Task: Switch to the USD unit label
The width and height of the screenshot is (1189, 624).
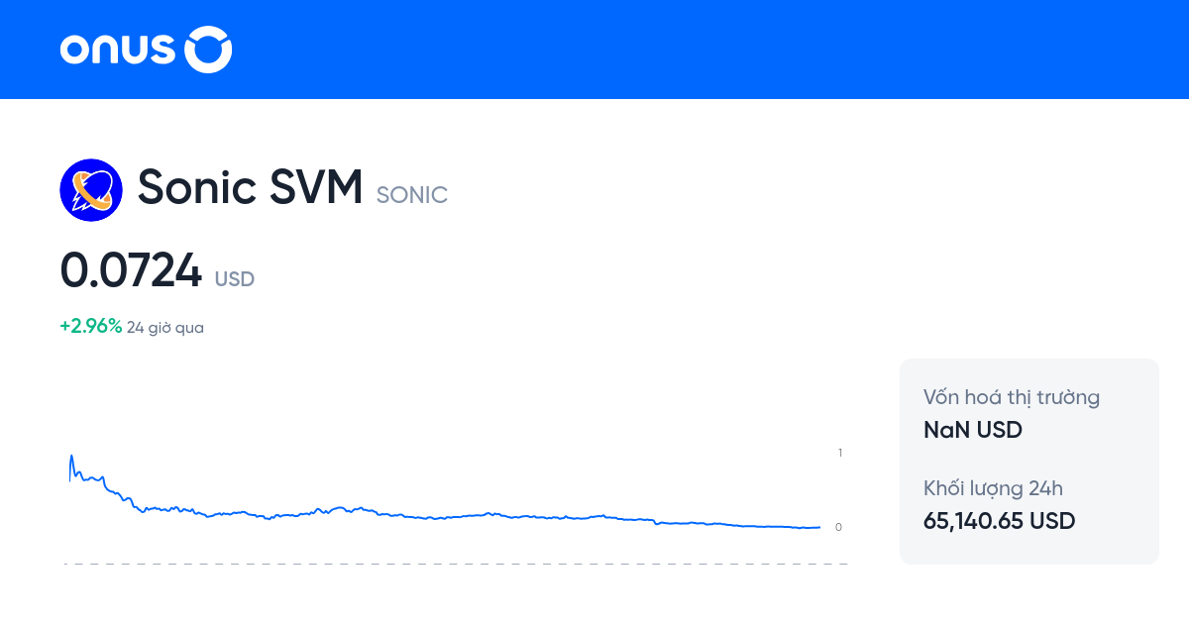Action: click(236, 280)
